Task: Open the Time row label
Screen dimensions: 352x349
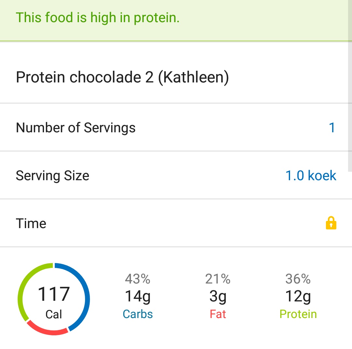Action: [x=31, y=224]
